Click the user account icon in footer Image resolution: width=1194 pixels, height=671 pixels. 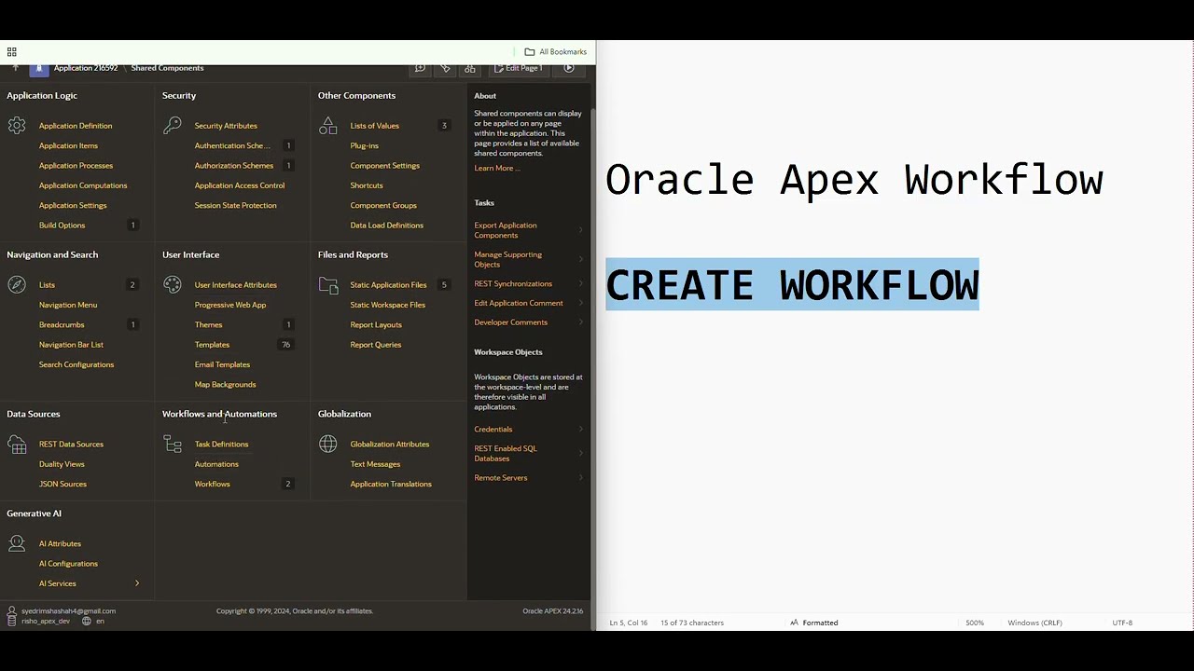tap(12, 611)
